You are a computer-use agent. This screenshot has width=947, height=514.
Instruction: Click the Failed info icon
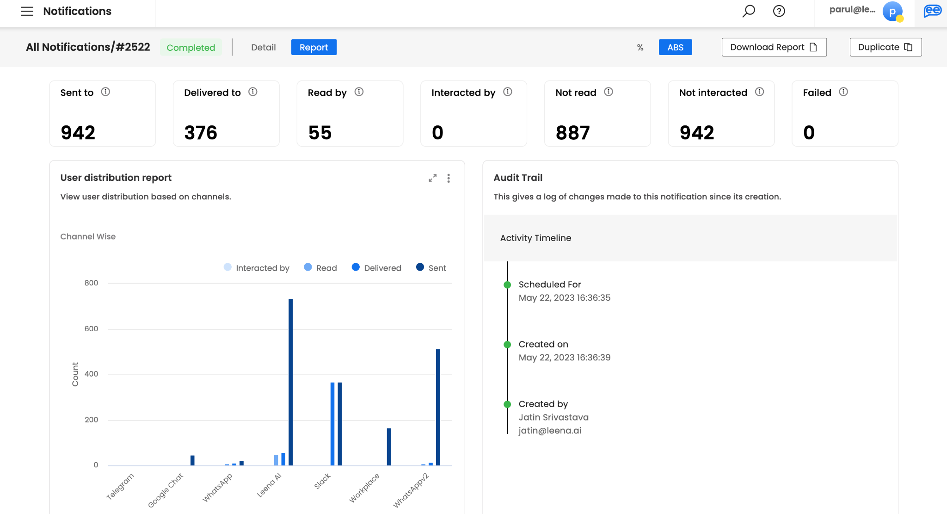[x=843, y=92]
